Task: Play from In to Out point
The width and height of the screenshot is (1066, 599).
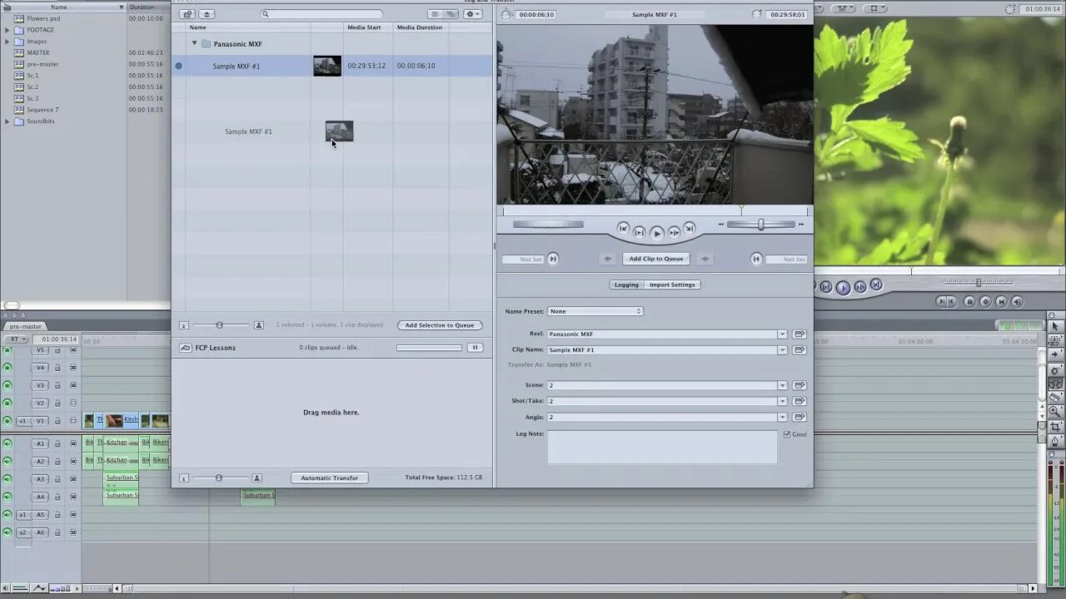Action: pyautogui.click(x=639, y=232)
